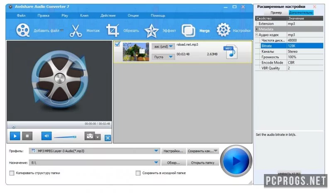Click the VBR Quality value 2
This screenshot has height=194, width=332.
point(288,68)
